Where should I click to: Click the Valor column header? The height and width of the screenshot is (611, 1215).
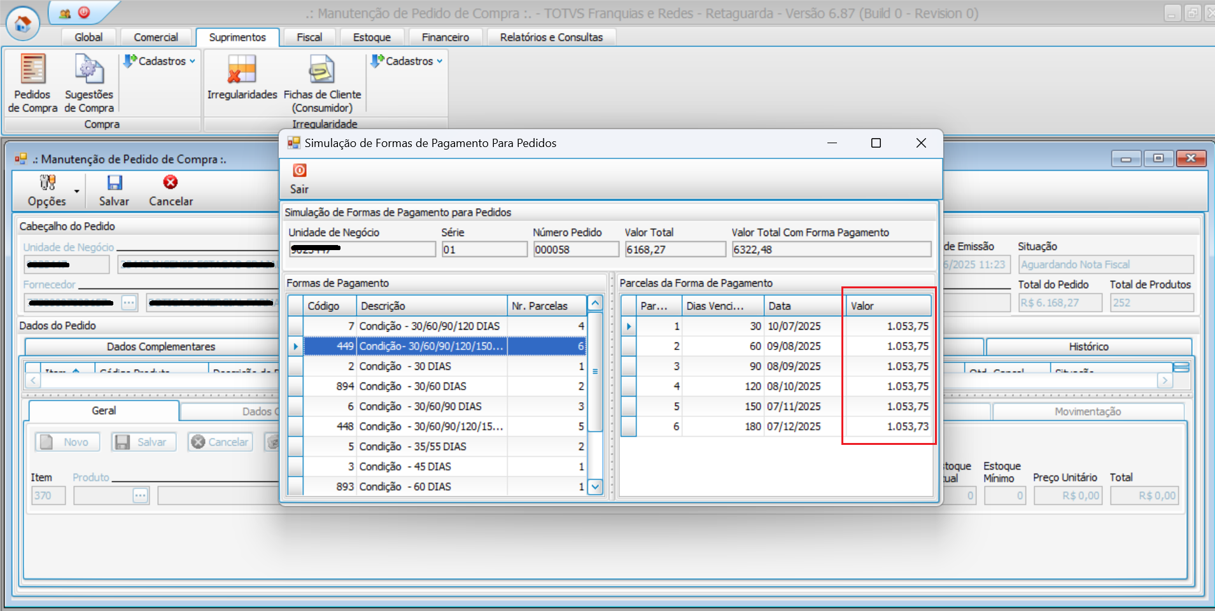click(888, 306)
